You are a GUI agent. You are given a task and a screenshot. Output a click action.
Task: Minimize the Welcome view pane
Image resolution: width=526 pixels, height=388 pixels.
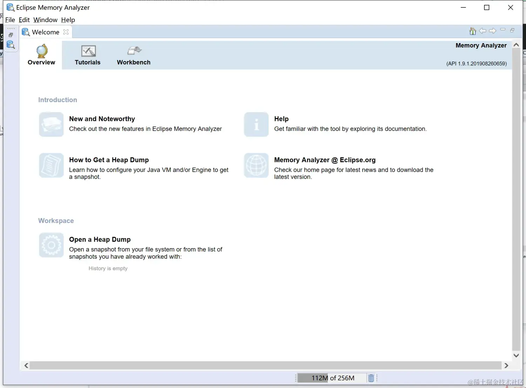503,30
